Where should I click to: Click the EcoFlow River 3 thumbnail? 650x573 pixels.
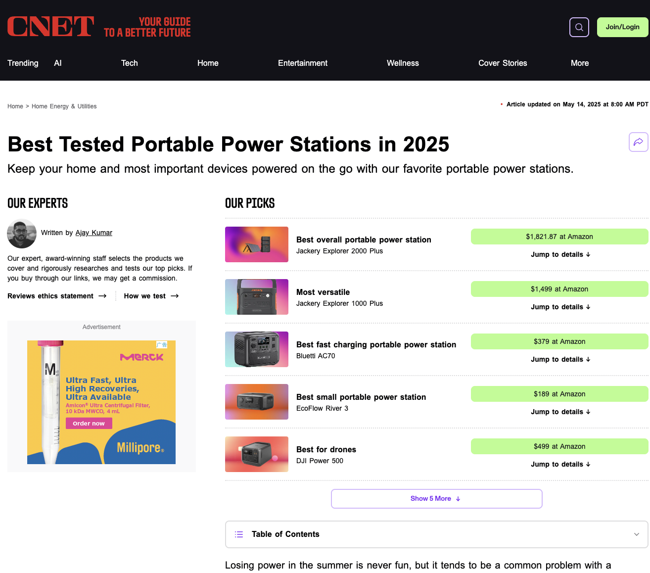tap(257, 402)
